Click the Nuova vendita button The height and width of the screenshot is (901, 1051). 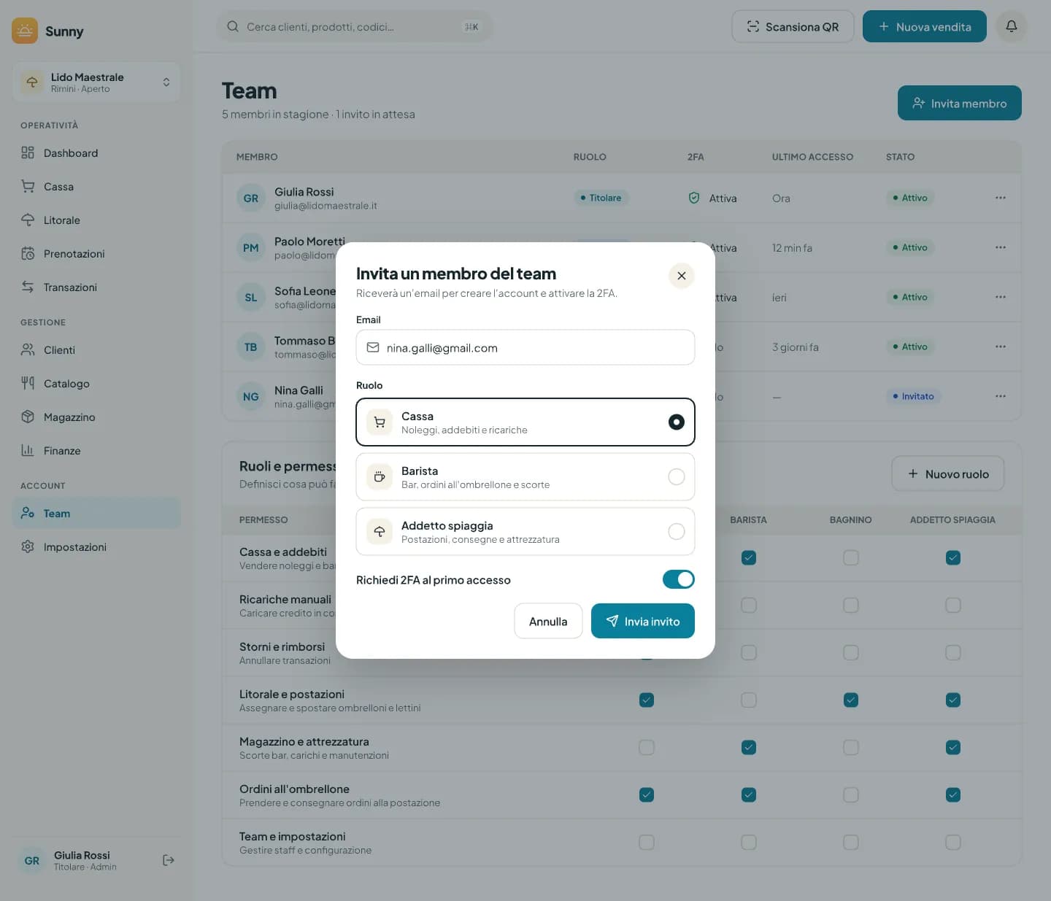click(924, 26)
